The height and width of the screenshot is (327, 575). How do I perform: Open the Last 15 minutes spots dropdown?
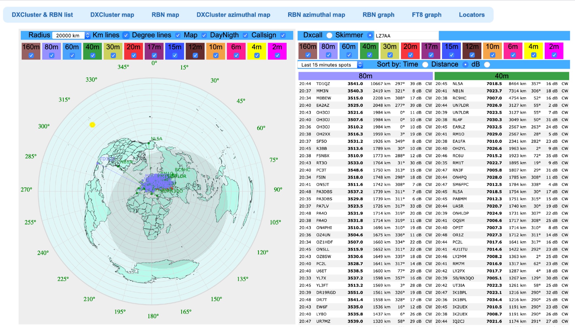(330, 65)
